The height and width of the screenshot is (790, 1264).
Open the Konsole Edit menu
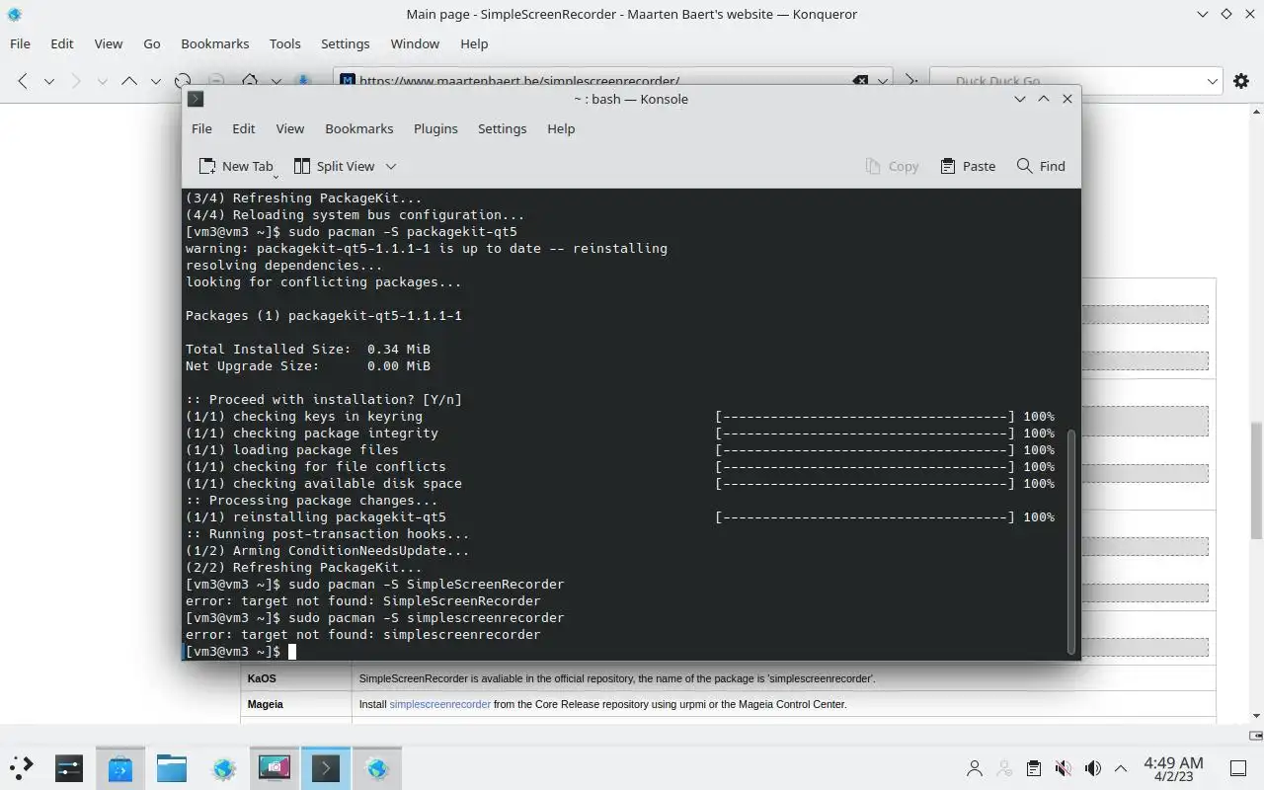pyautogui.click(x=243, y=128)
